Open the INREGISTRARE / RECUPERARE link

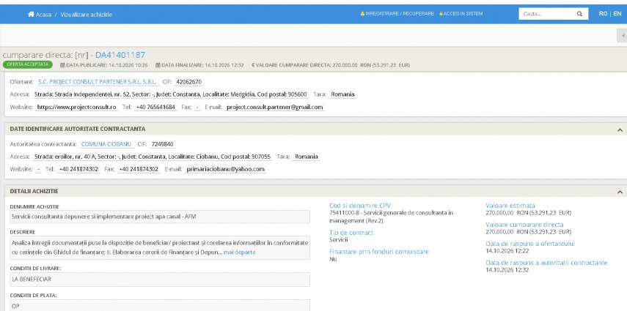(400, 14)
